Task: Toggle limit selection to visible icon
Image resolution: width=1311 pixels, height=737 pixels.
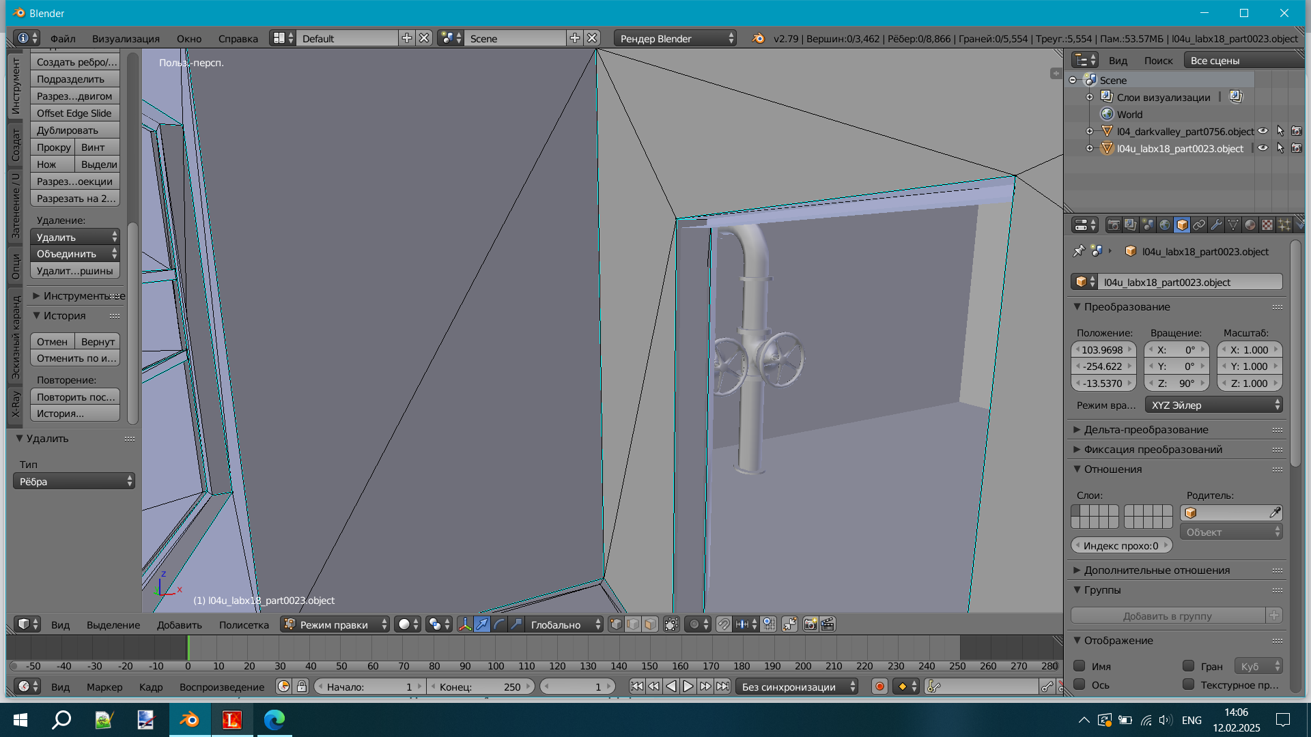Action: [671, 624]
